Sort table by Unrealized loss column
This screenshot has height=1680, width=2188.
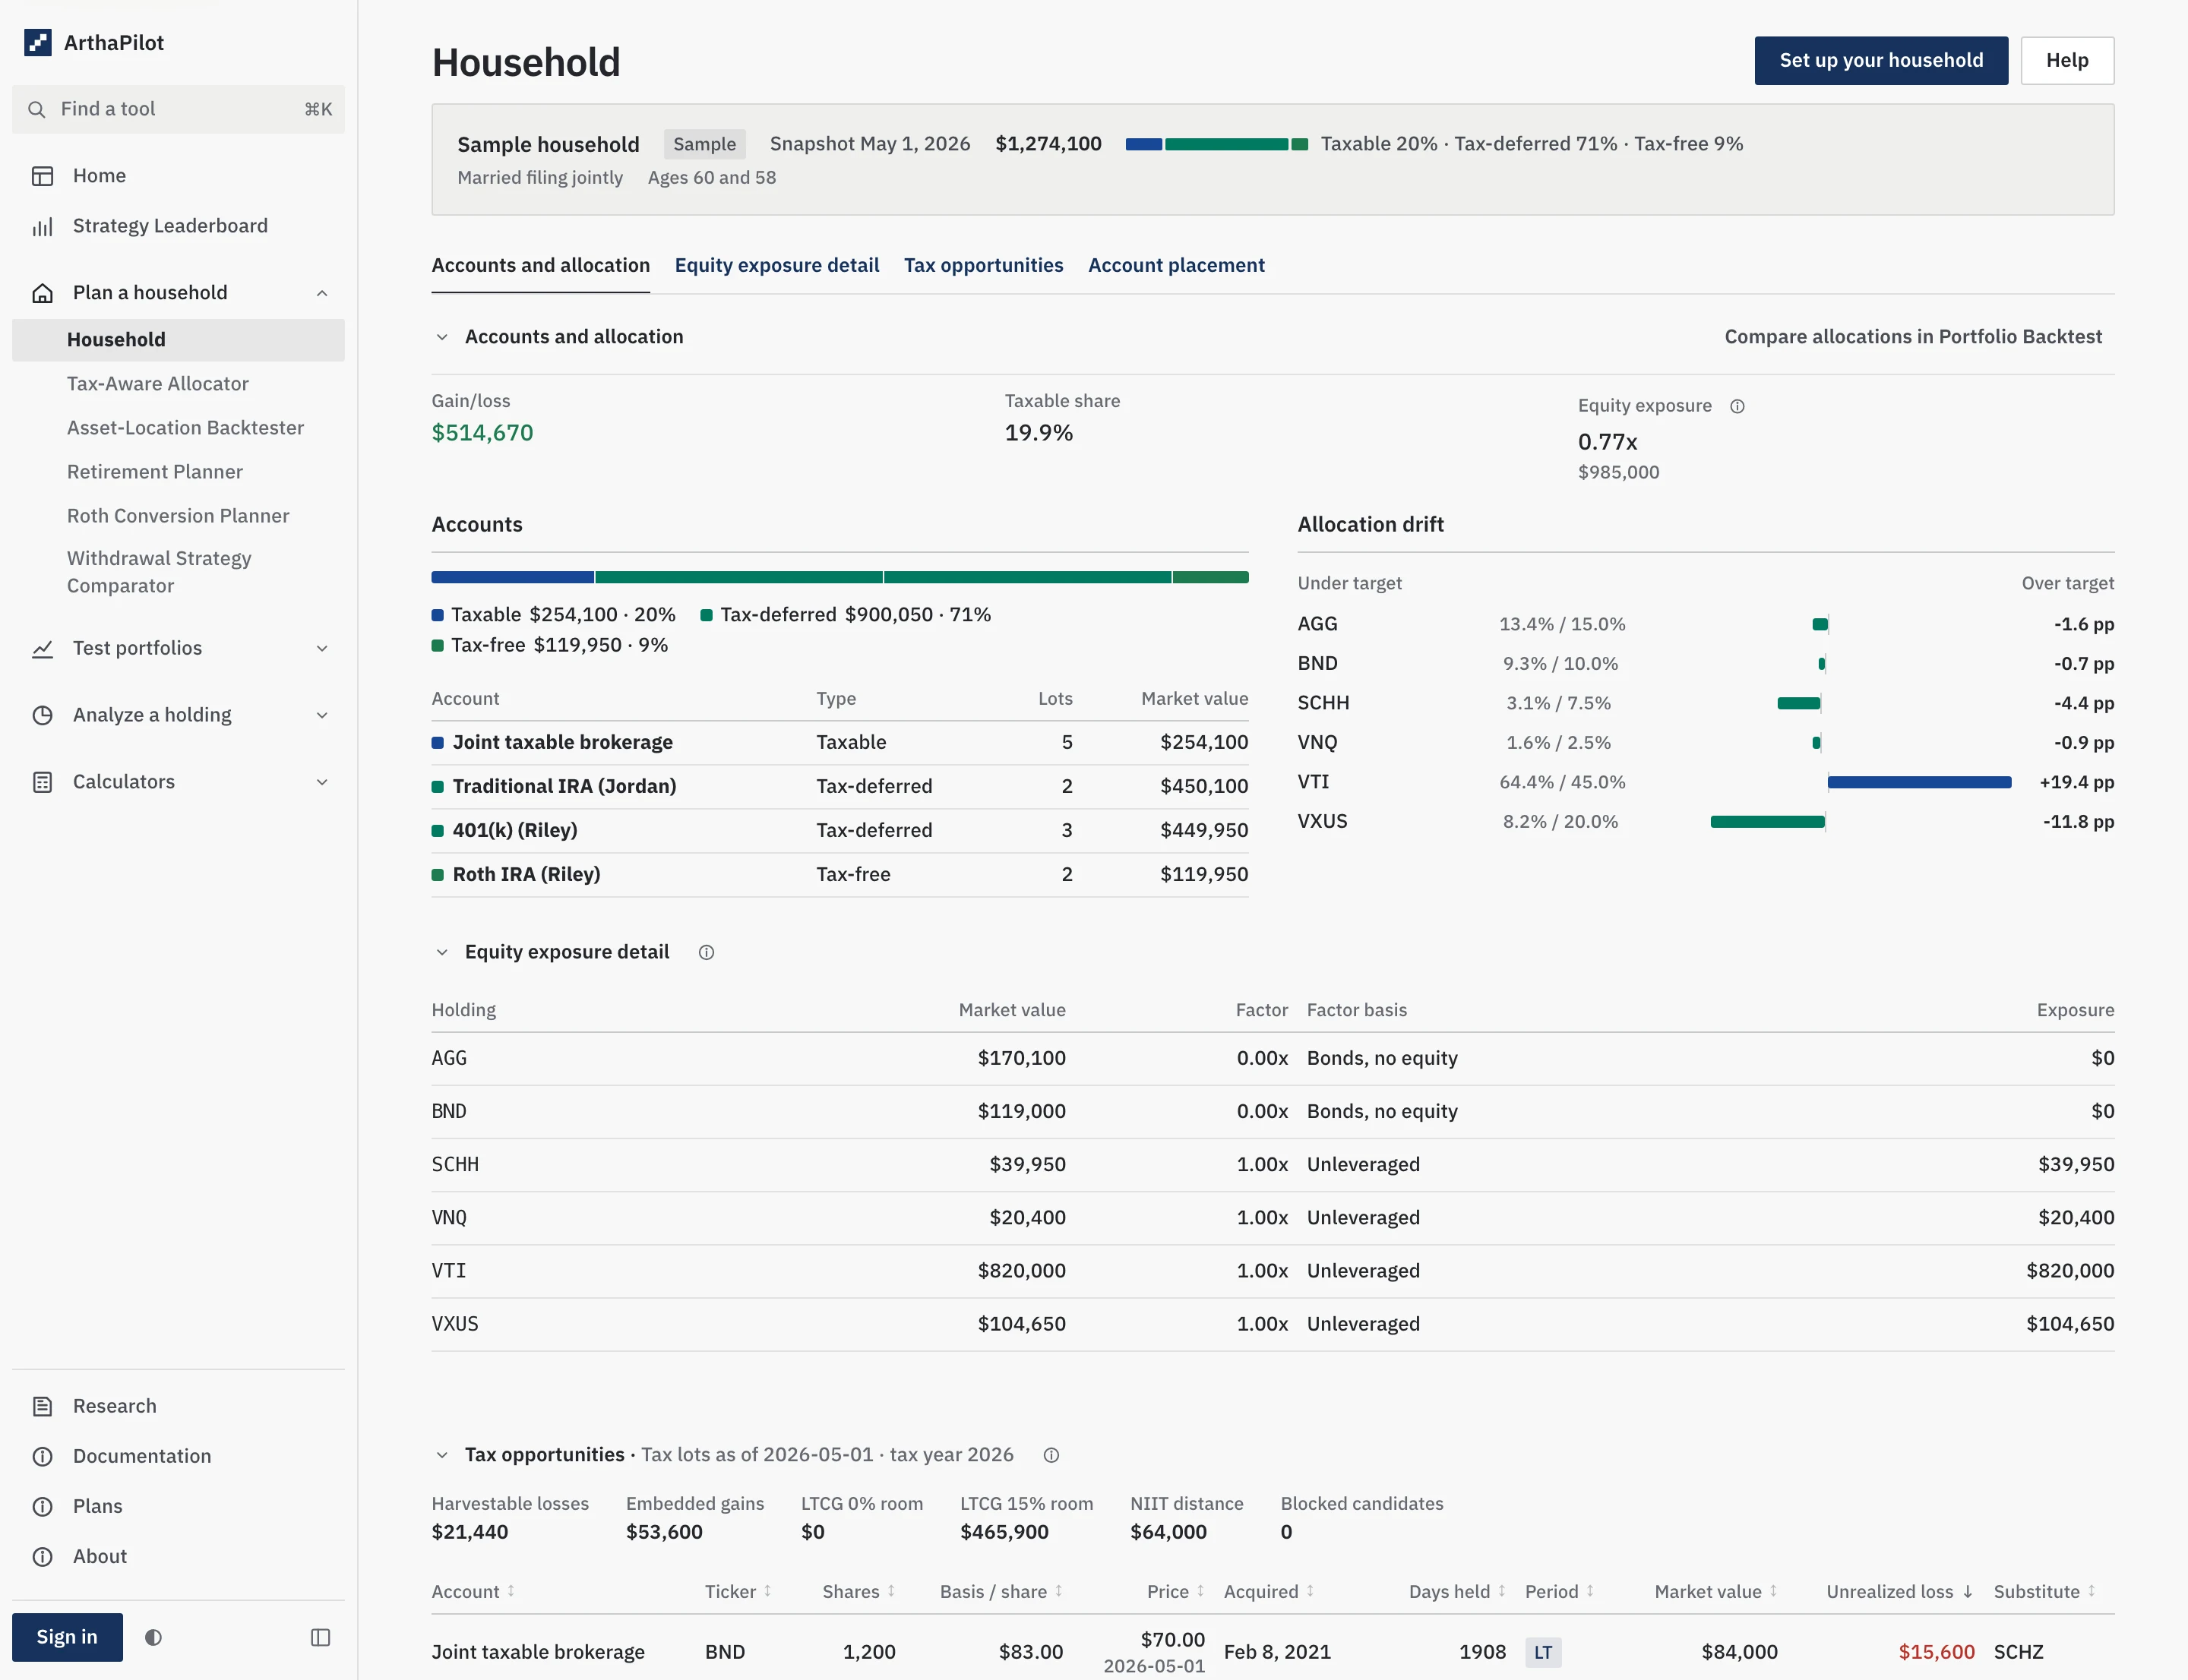(x=1899, y=1591)
